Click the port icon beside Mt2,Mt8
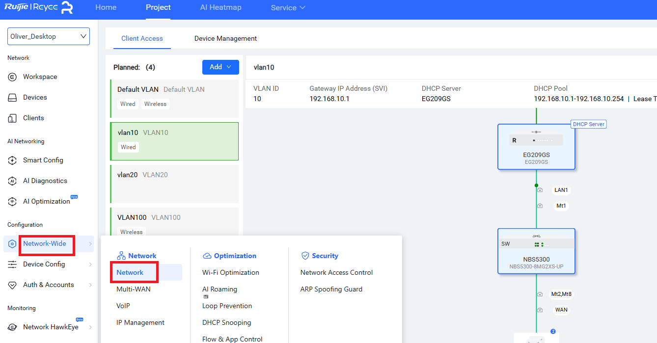657x343 pixels. click(x=540, y=294)
